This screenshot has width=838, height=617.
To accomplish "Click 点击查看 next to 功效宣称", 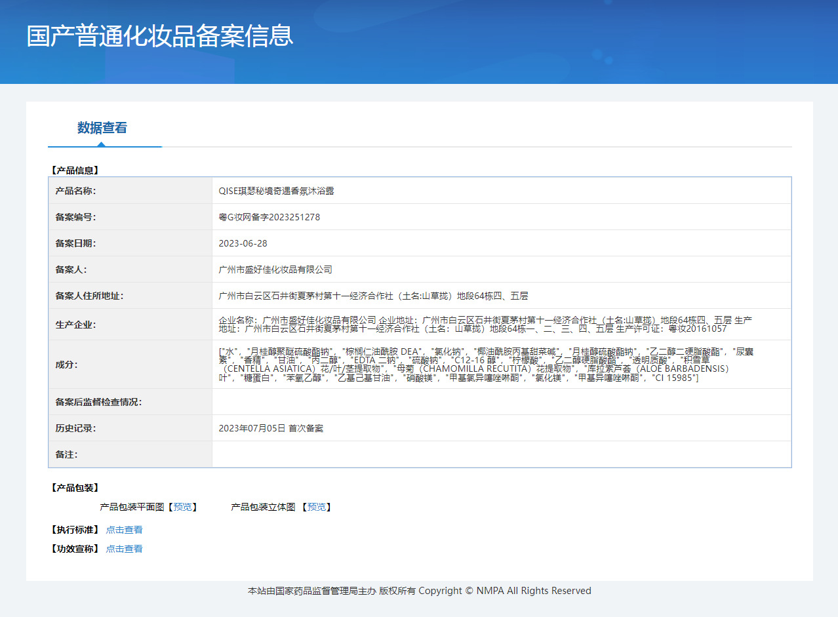I will [x=124, y=549].
